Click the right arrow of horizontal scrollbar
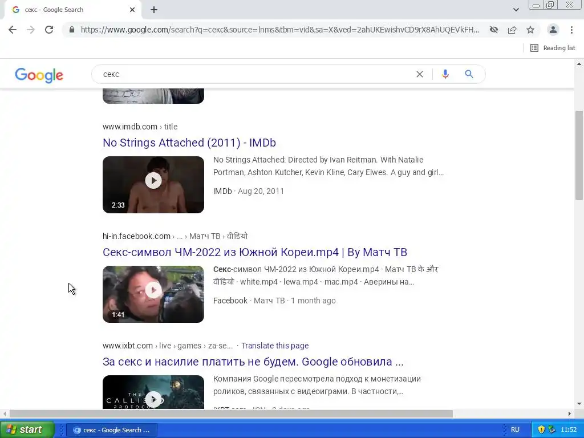 click(x=570, y=414)
